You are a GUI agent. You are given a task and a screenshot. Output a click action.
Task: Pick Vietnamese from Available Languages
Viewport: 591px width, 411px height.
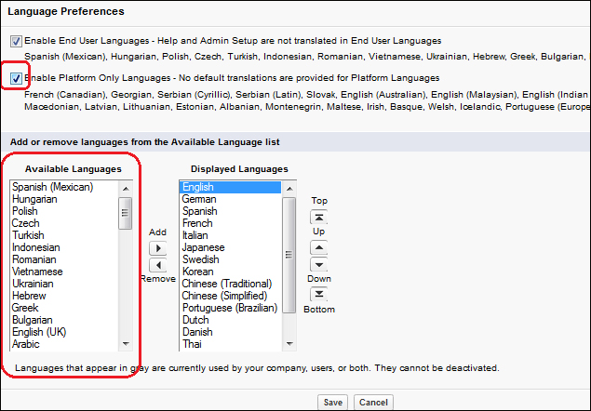pos(39,272)
